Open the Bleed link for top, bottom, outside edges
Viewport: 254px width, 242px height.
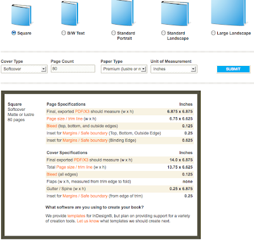52,126
